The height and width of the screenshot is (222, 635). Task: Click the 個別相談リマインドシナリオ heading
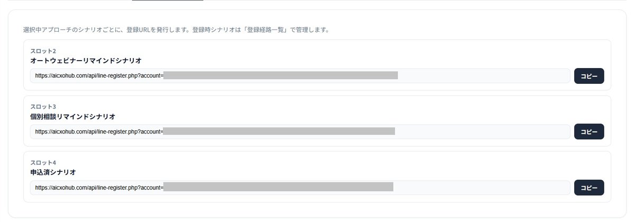click(x=72, y=116)
